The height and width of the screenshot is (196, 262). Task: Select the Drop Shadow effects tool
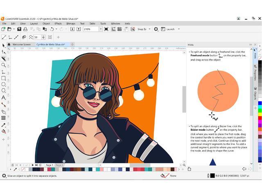coord(3,111)
